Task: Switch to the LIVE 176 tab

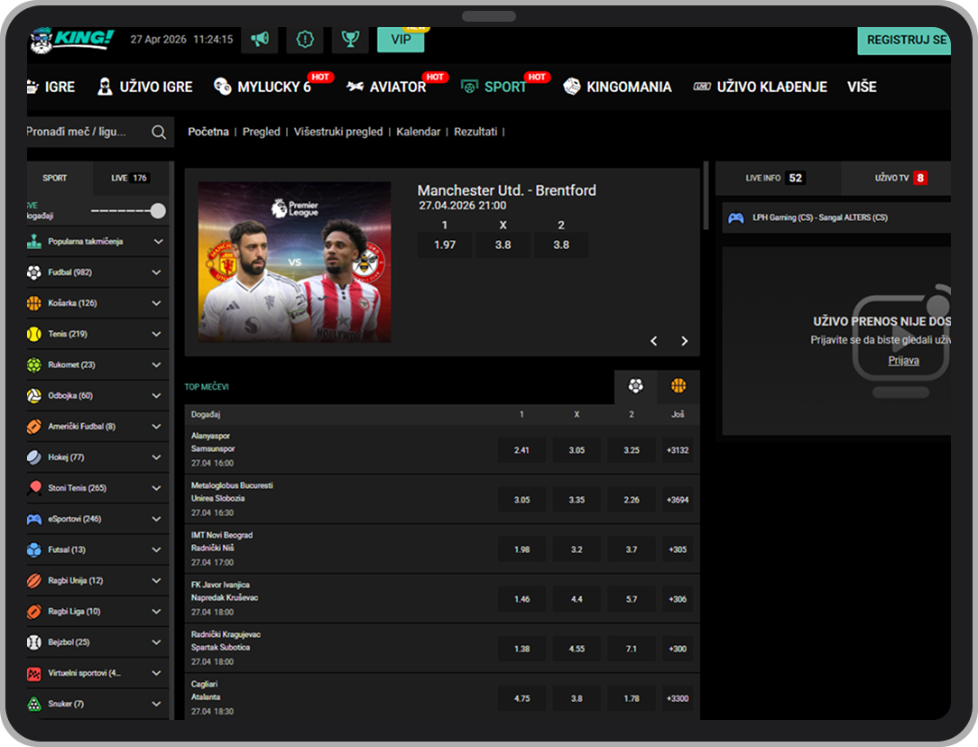Action: point(129,179)
